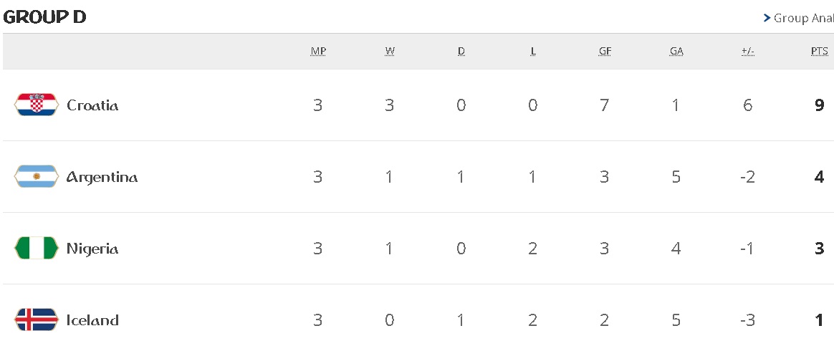Open the Croatia team name link

[92, 105]
